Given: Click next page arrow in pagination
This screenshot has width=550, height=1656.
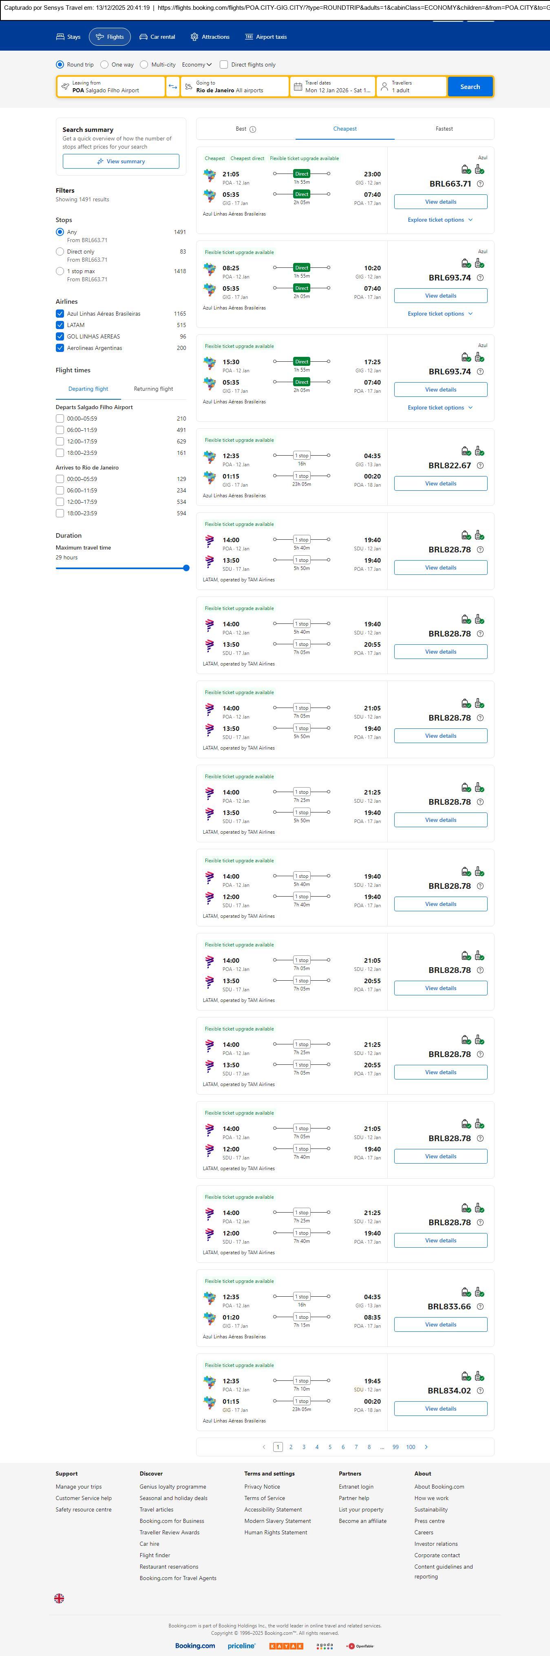Looking at the screenshot, I should tap(426, 1447).
